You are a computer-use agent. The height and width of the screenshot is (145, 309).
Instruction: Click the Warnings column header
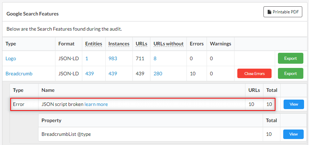[x=220, y=44]
